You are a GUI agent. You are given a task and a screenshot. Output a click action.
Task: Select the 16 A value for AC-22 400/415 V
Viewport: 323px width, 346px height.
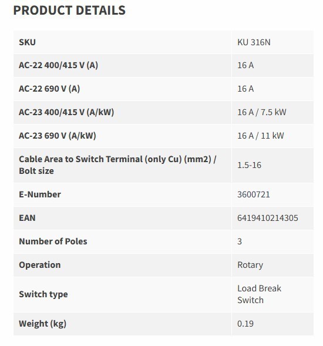245,65
